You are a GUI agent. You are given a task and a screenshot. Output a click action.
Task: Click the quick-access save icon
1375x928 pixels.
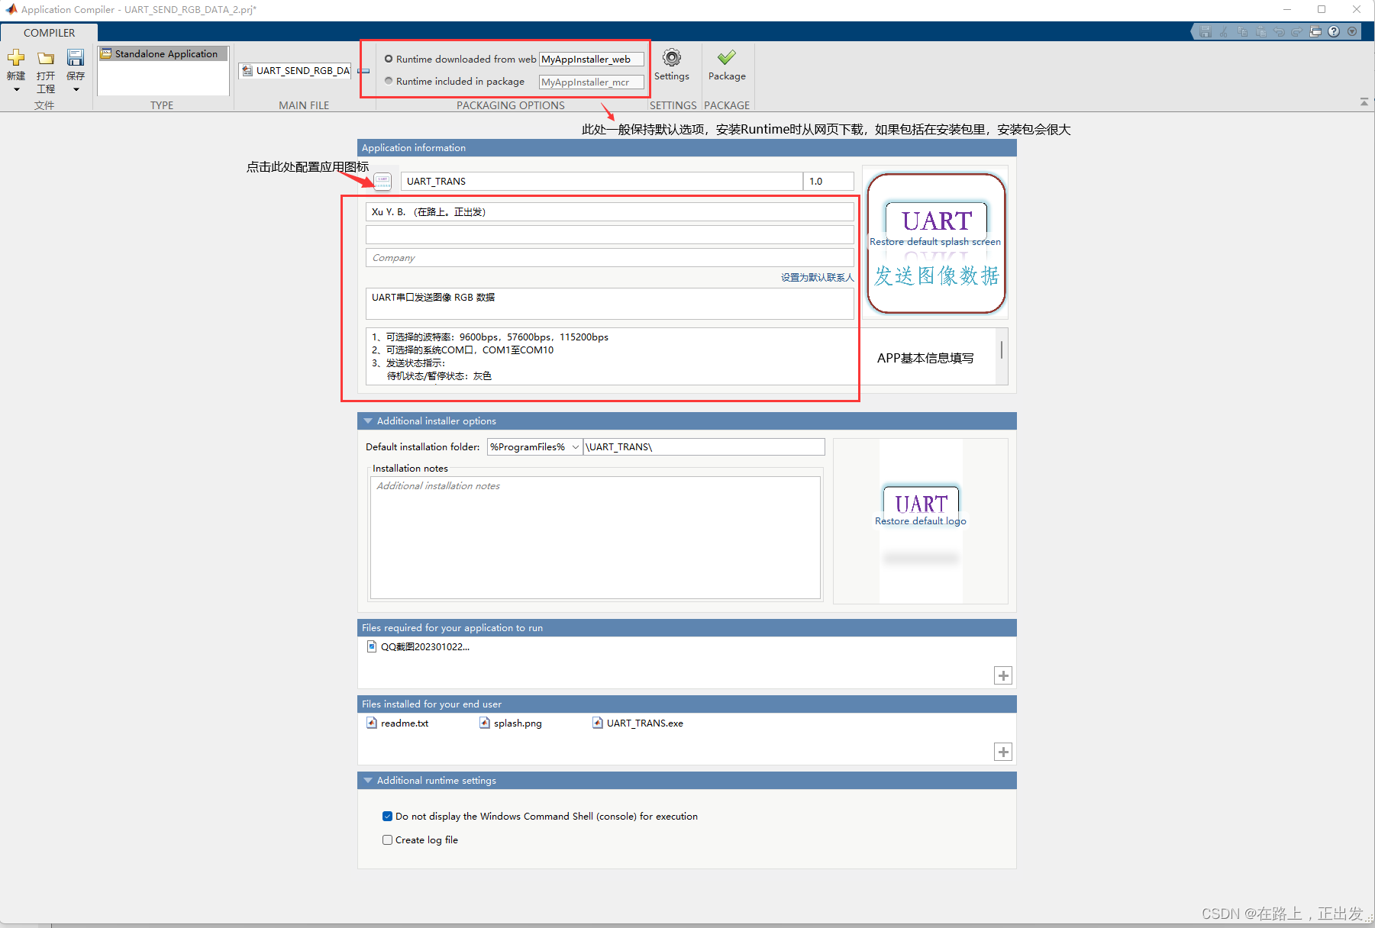pos(1206,31)
